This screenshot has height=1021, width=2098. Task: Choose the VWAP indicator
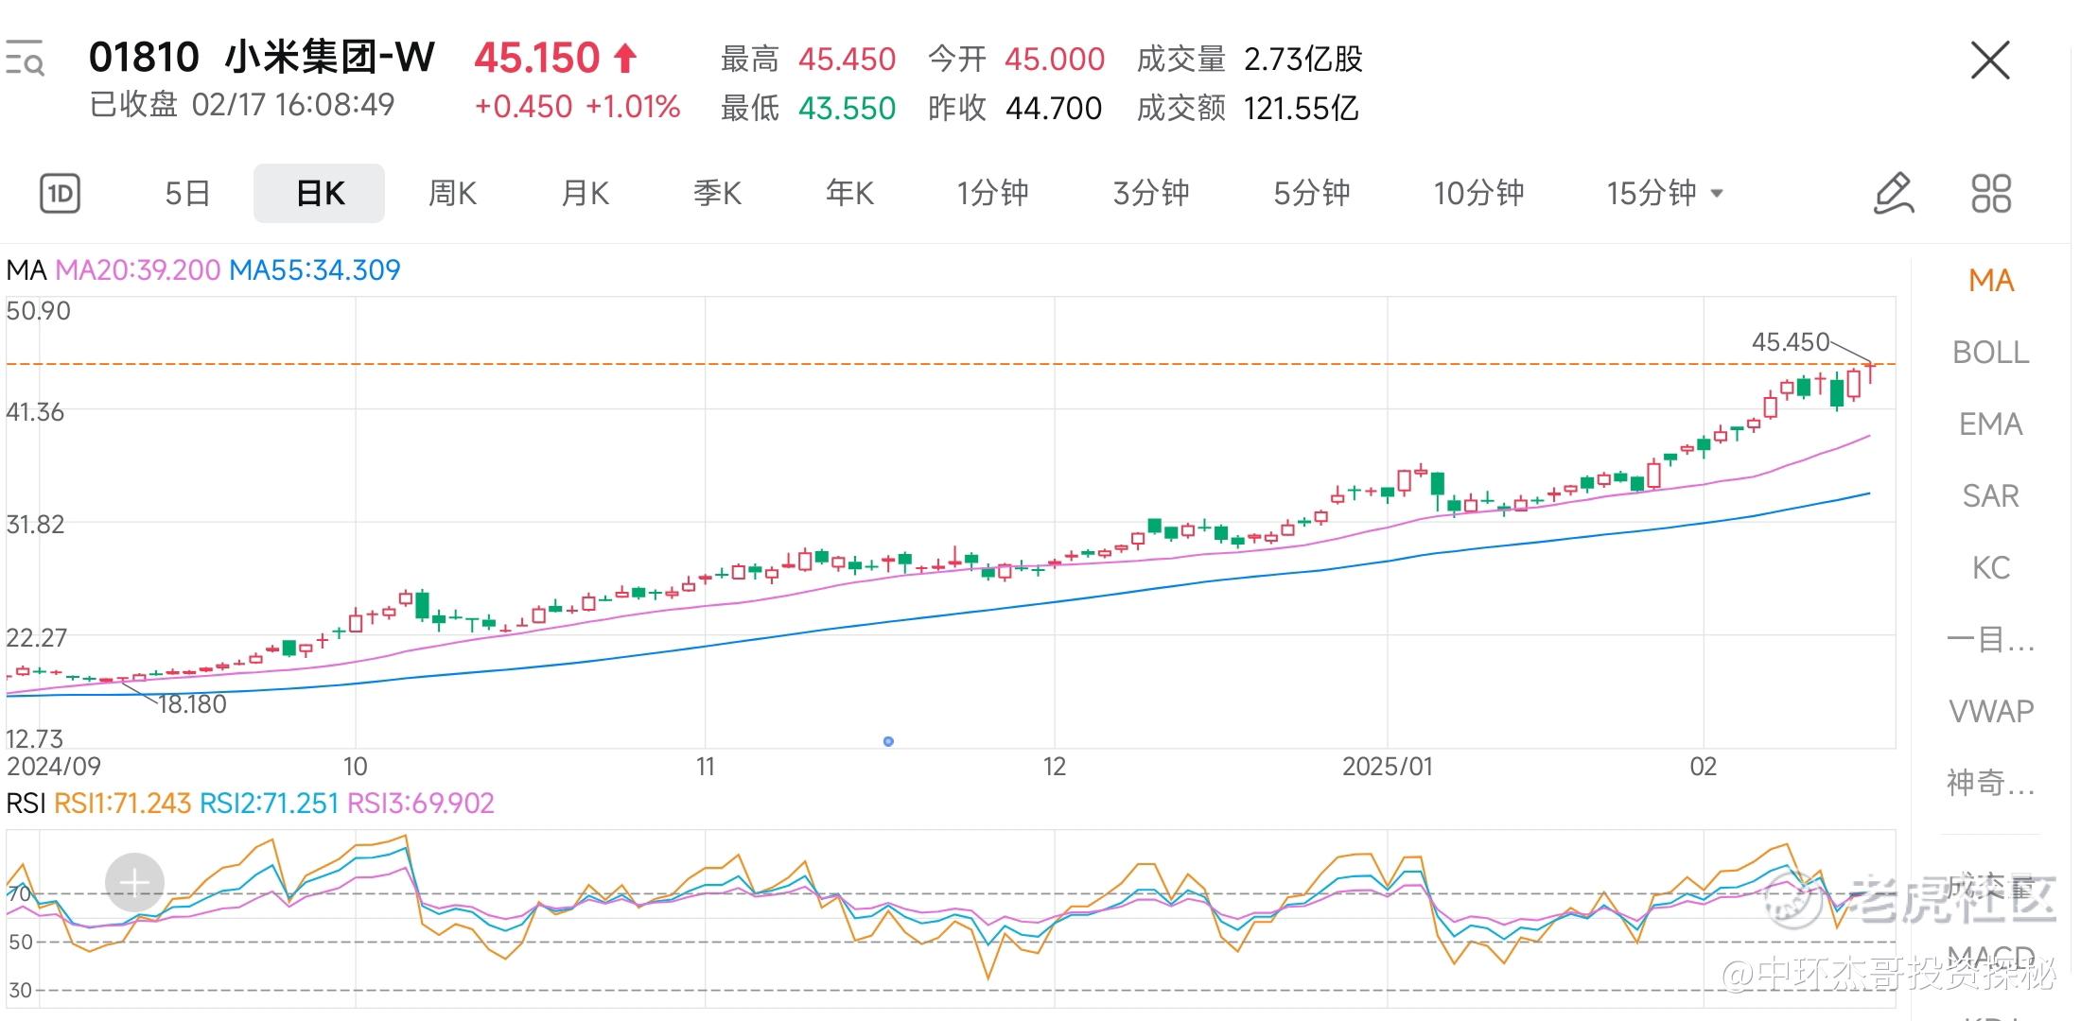point(1991,712)
